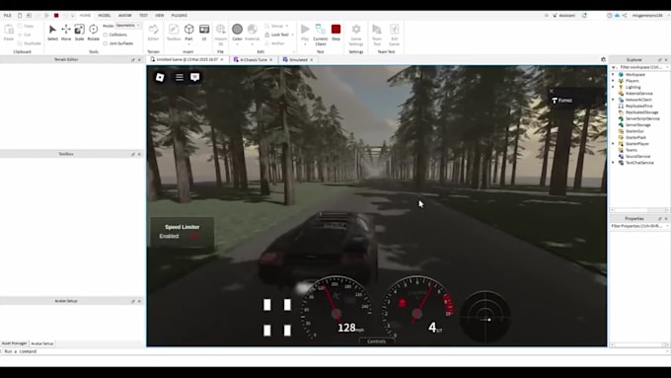Click the Anchor button in Edit section

click(274, 43)
